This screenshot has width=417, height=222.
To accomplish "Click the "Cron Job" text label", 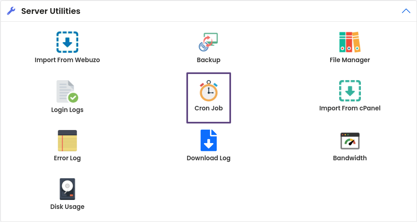I will 208,108.
